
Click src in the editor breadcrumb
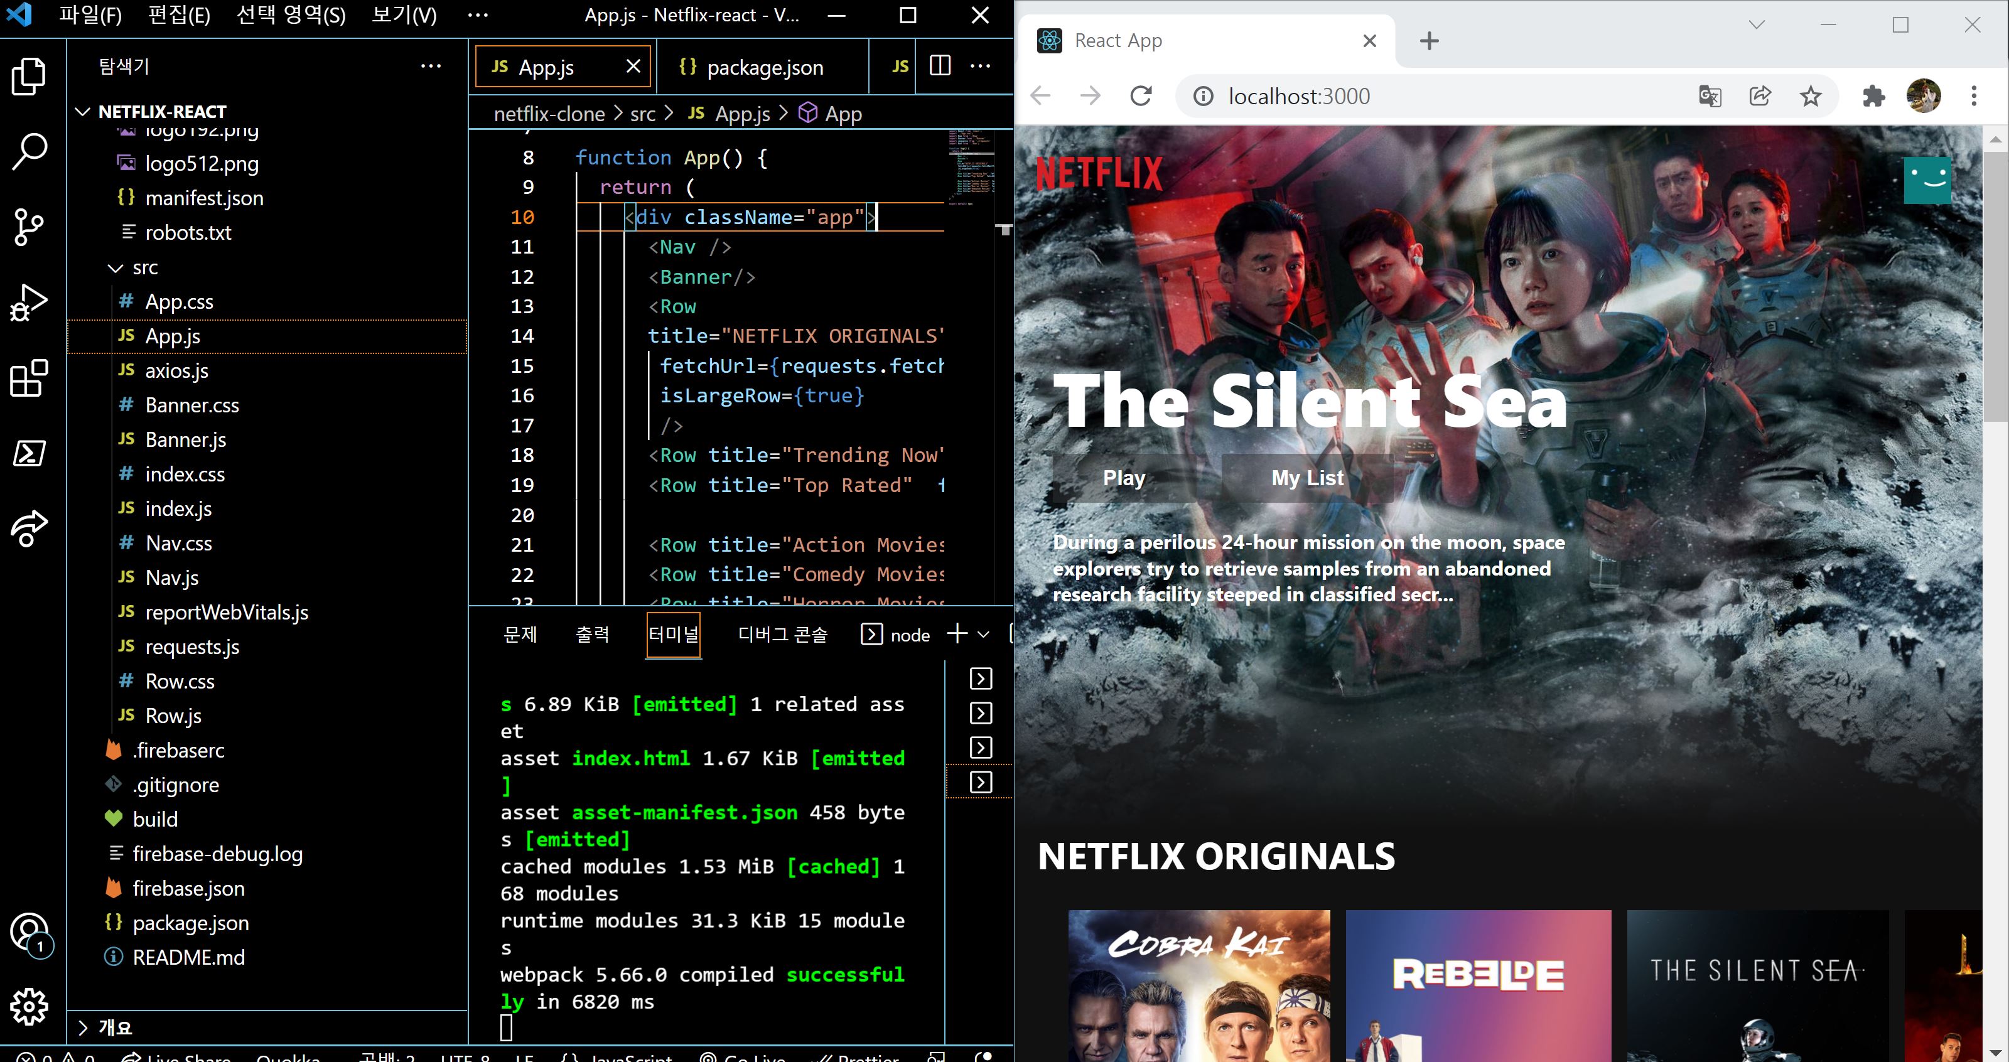click(643, 114)
